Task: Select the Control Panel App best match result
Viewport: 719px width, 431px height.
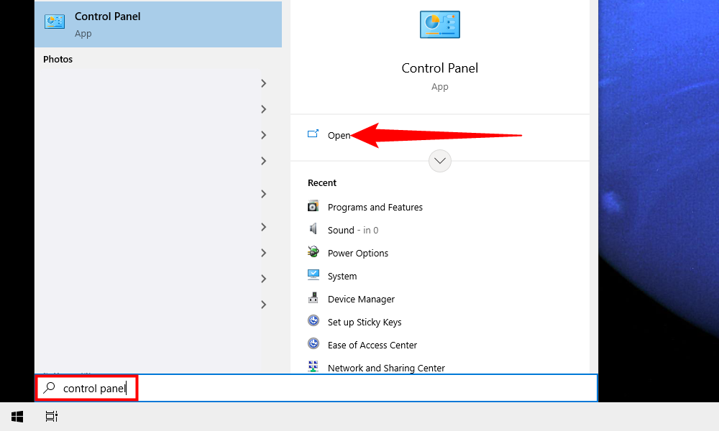Action: point(158,24)
